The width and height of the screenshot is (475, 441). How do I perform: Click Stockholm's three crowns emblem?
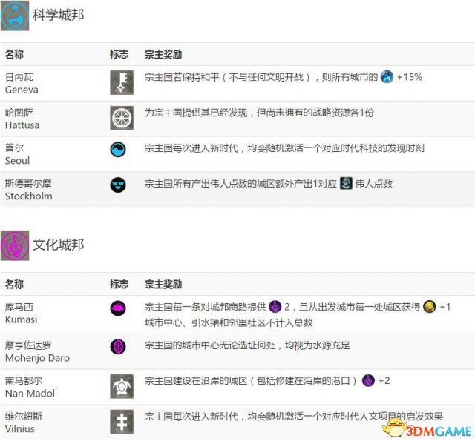coord(118,185)
